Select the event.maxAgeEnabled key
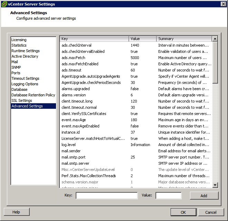Screen dimensions: 228x221 click(80, 126)
